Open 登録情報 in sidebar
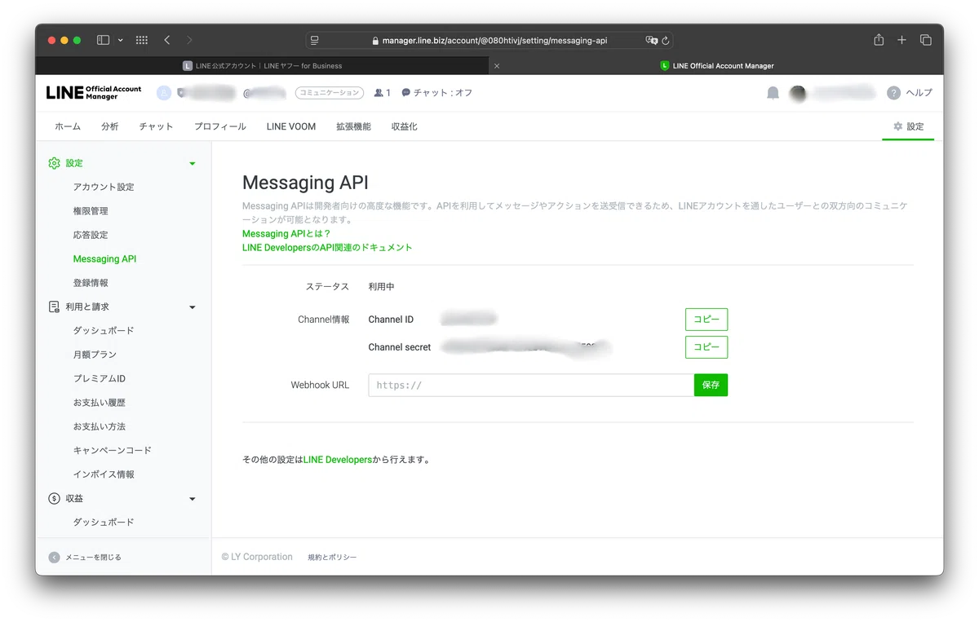Screen dimensions: 979x622 [x=91, y=283]
